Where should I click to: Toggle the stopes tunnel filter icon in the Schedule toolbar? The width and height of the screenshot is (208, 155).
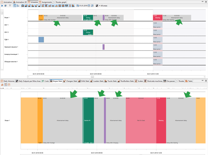[x=23, y=6]
